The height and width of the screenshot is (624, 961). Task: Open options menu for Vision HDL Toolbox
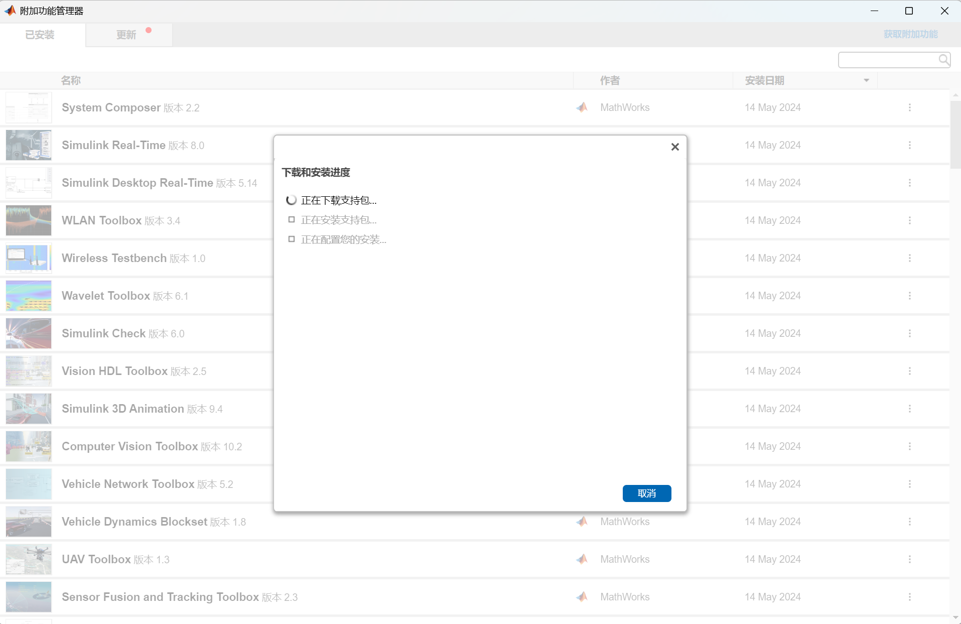(x=909, y=371)
